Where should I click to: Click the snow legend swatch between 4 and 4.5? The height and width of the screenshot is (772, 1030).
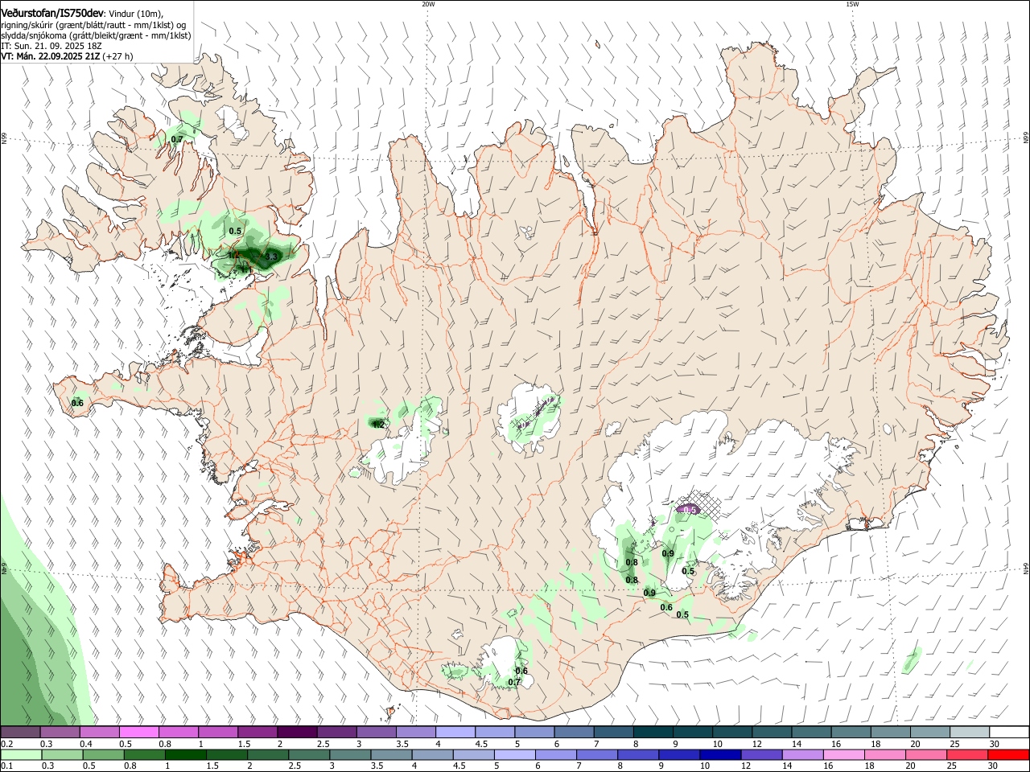tap(455, 732)
